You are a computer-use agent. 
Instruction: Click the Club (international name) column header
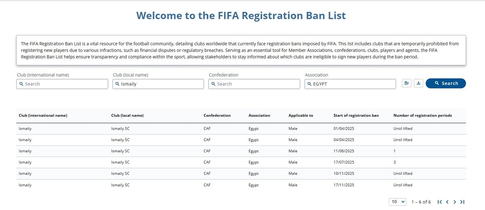point(43,115)
